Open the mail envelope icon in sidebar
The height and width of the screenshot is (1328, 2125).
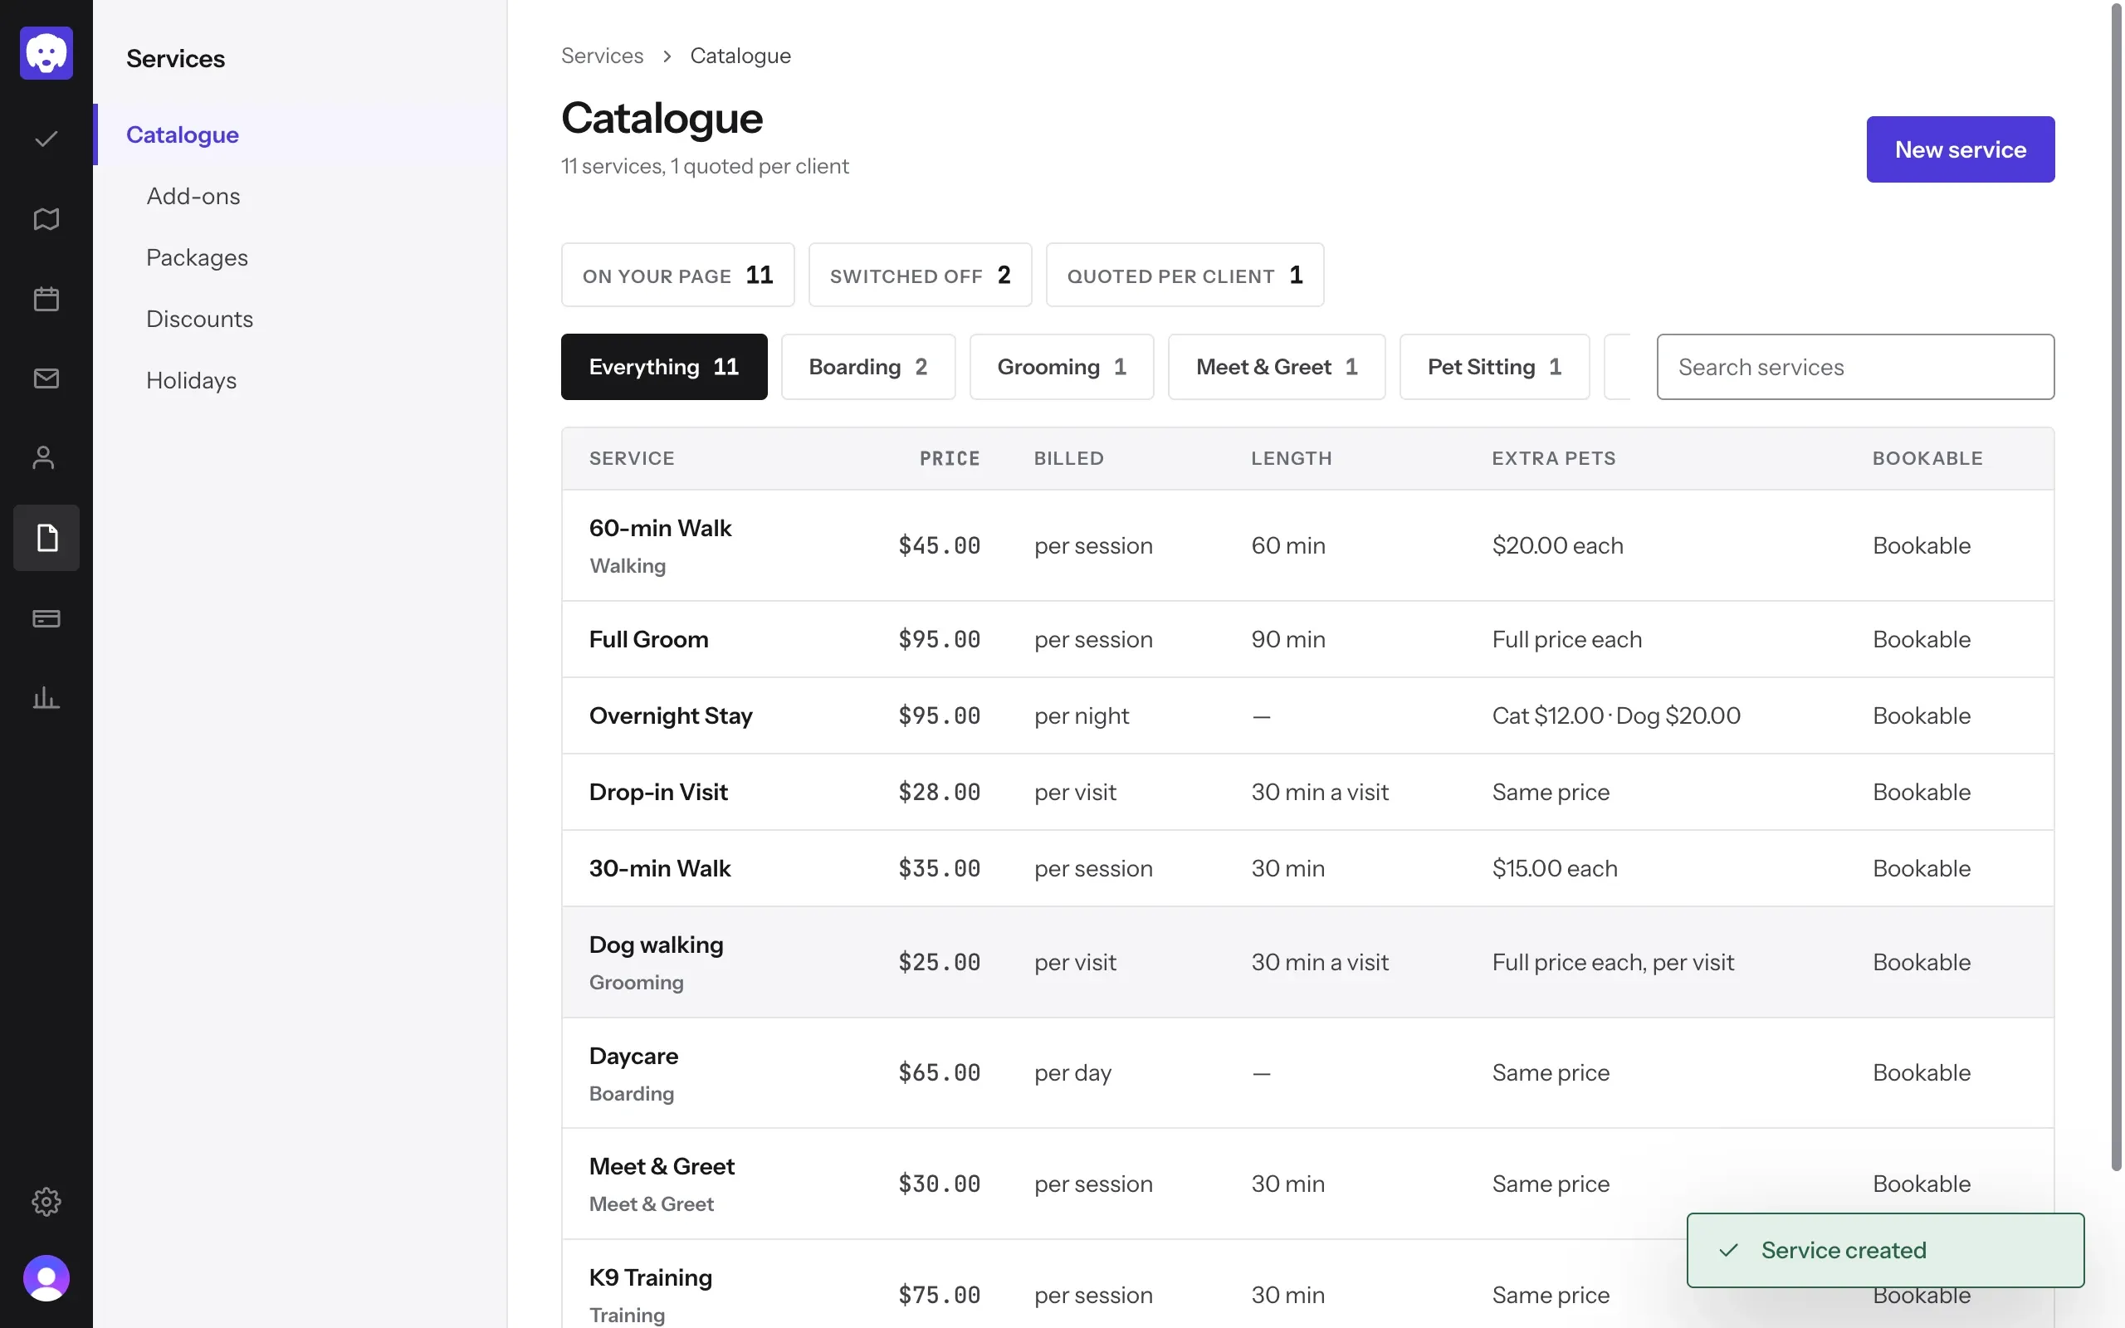click(x=46, y=378)
